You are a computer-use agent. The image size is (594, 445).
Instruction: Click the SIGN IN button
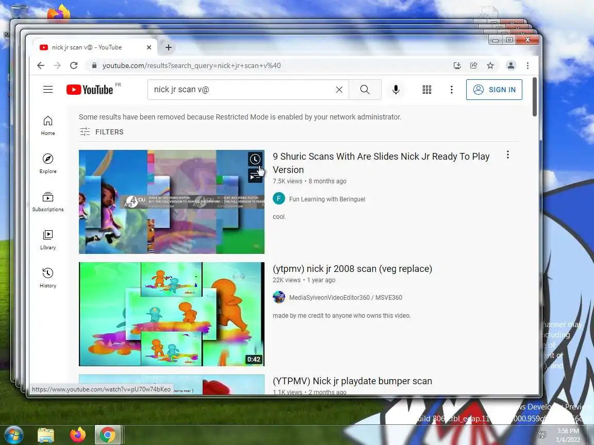pyautogui.click(x=494, y=90)
